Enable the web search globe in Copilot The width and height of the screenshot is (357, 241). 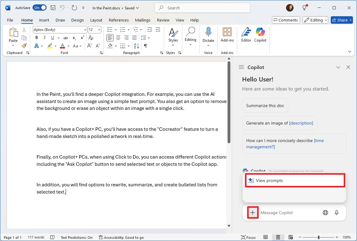pos(325,213)
